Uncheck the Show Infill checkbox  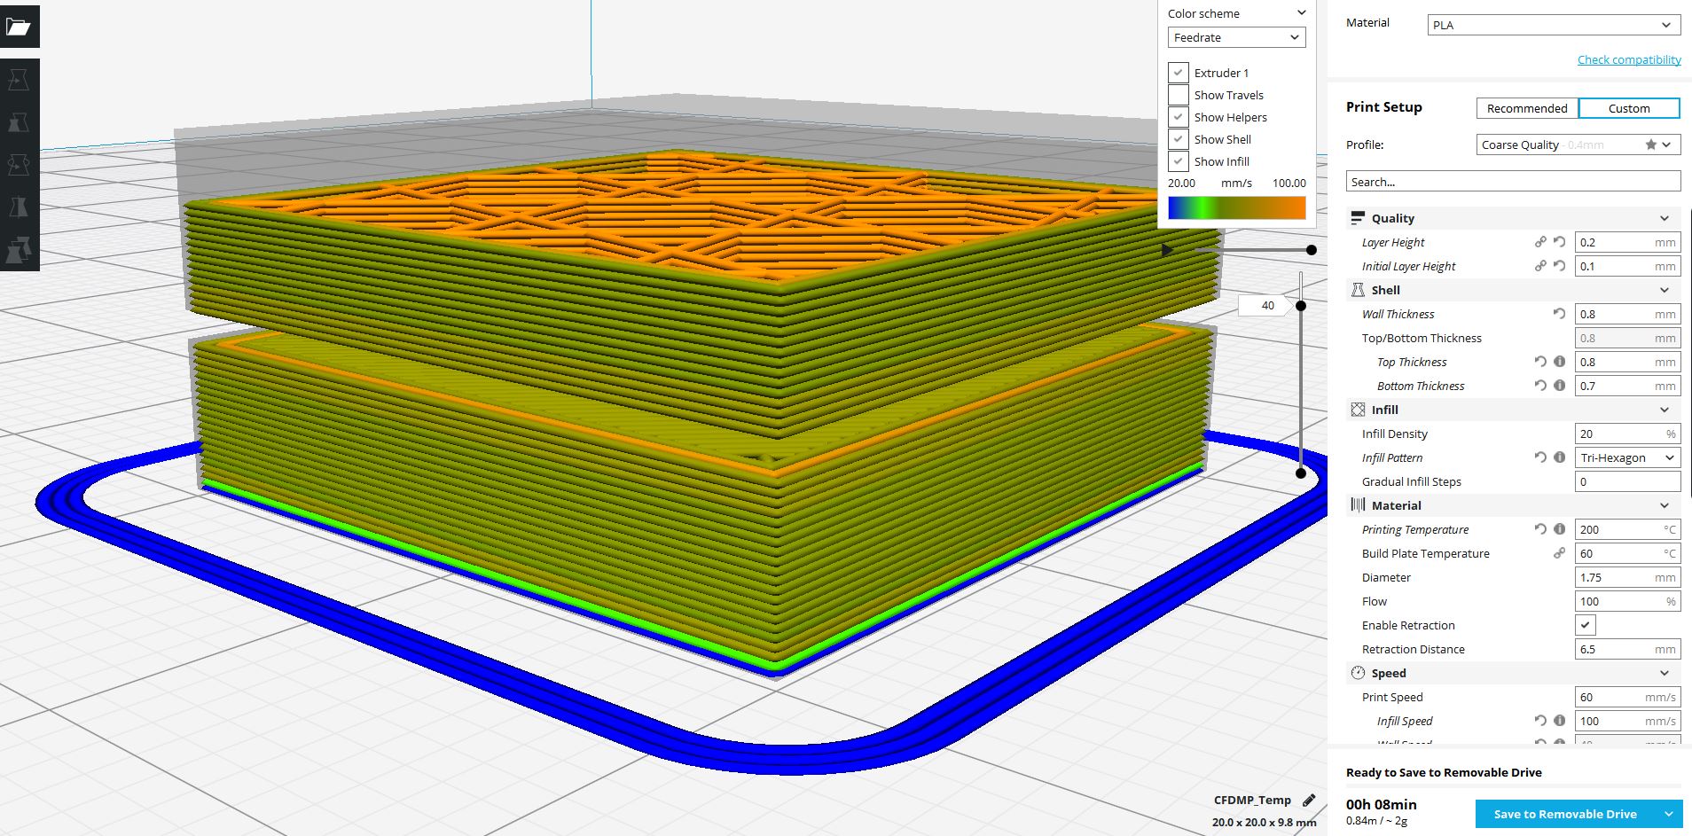[1179, 161]
